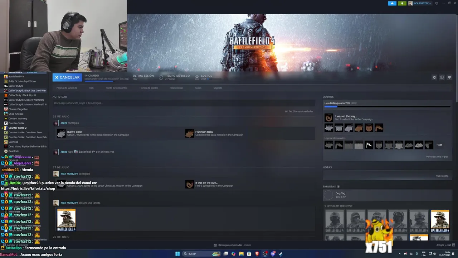This screenshot has height=258, width=458.
Task: Click the achievements progress bar
Action: [x=387, y=106]
